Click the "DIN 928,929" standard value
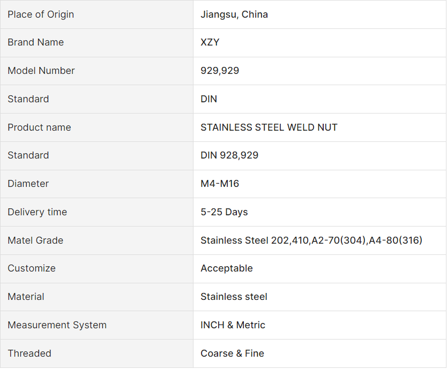The image size is (447, 369). 229,155
